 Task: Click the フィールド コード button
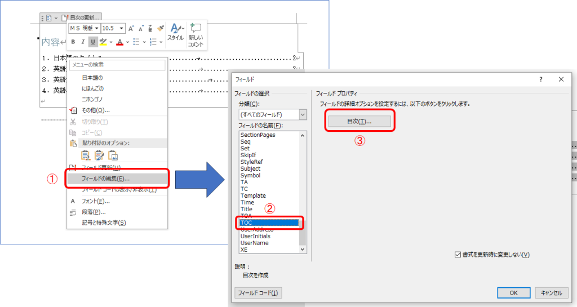(258, 292)
